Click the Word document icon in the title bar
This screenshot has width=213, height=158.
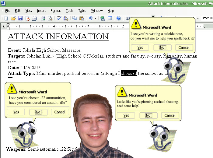tap(3, 3)
